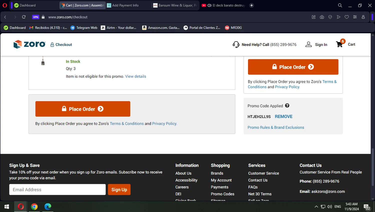Open the shopping cart icon

(x=339, y=44)
